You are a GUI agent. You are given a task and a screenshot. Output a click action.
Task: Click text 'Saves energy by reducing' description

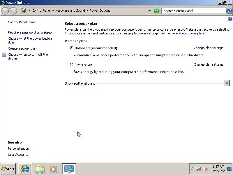click(128, 72)
